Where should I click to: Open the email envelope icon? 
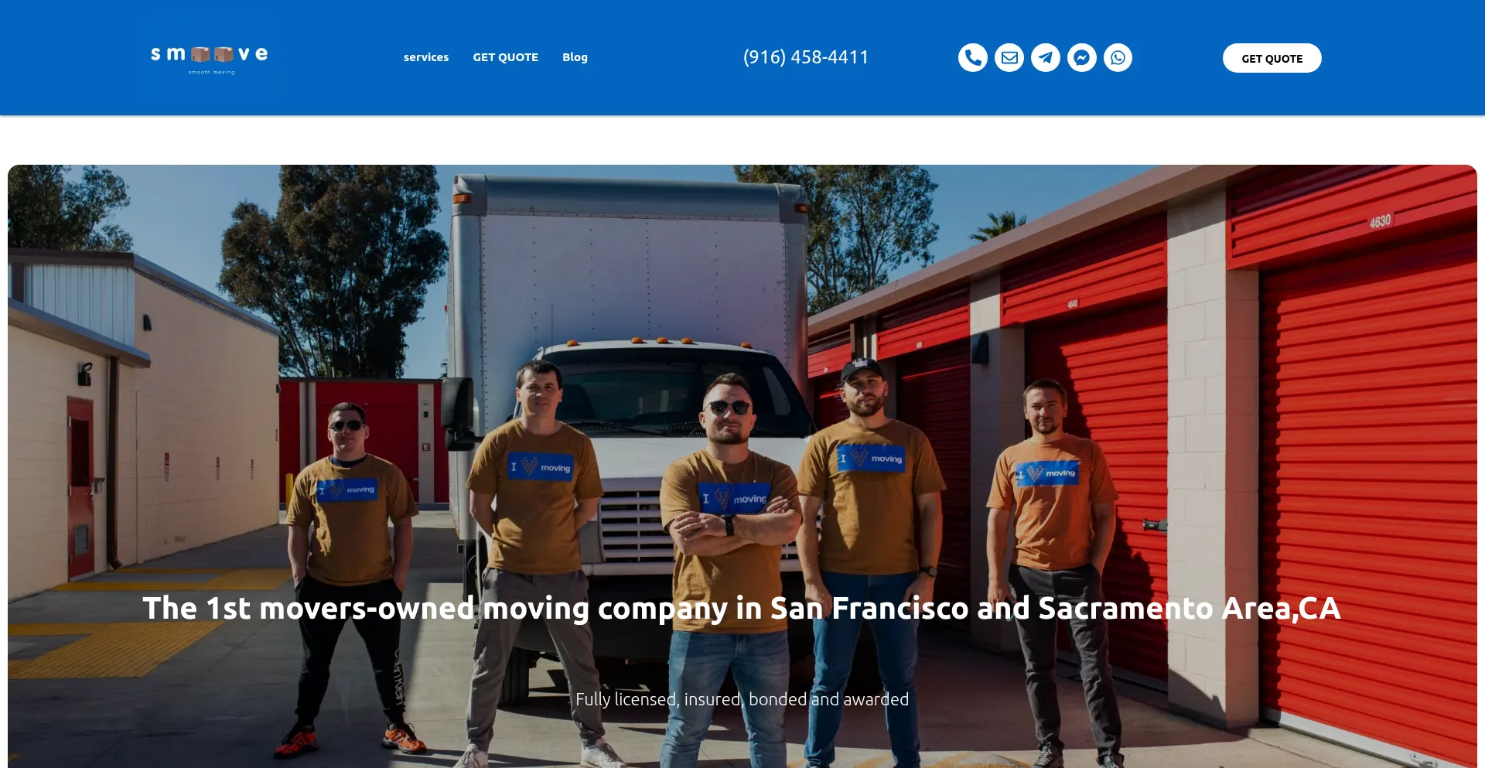pyautogui.click(x=1009, y=57)
